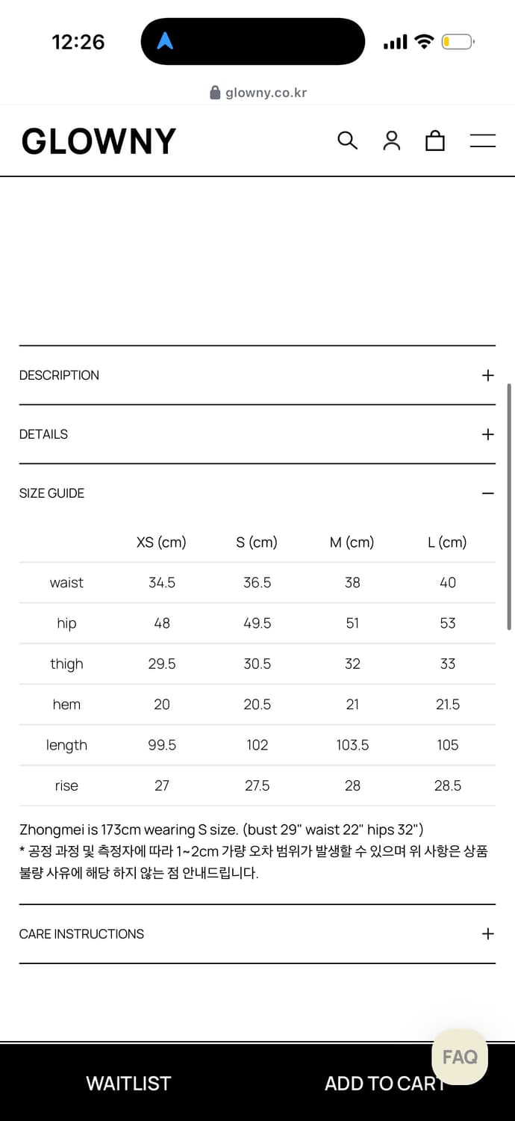Open the hamburger menu icon
Image resolution: width=515 pixels, height=1121 pixels.
point(482,140)
